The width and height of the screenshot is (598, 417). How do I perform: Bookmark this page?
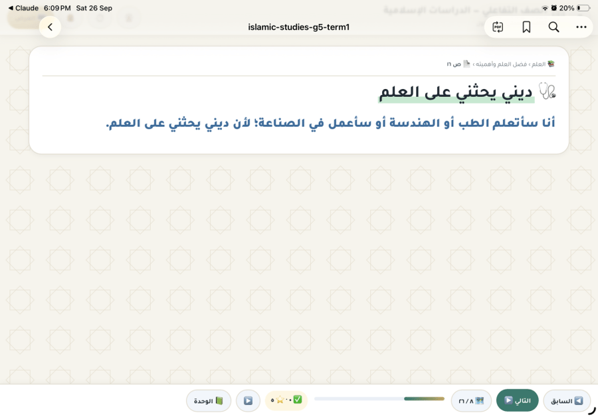pyautogui.click(x=526, y=27)
